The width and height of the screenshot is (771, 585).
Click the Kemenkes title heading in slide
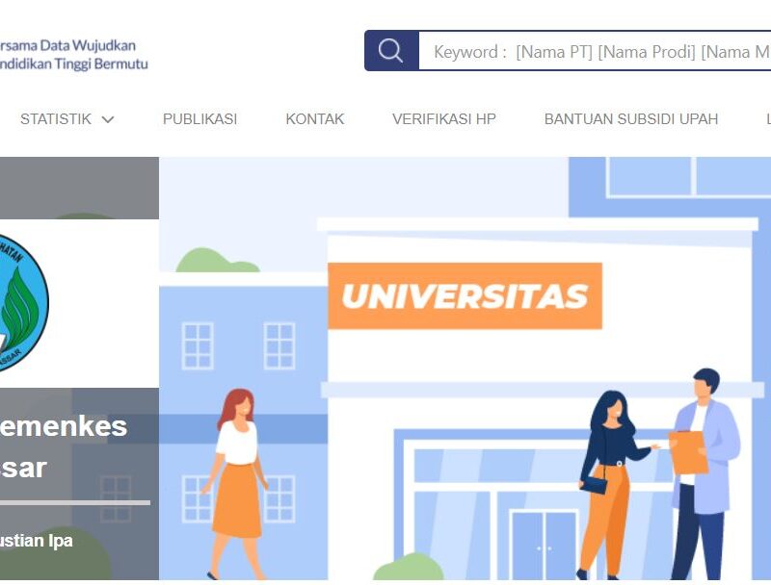[64, 426]
